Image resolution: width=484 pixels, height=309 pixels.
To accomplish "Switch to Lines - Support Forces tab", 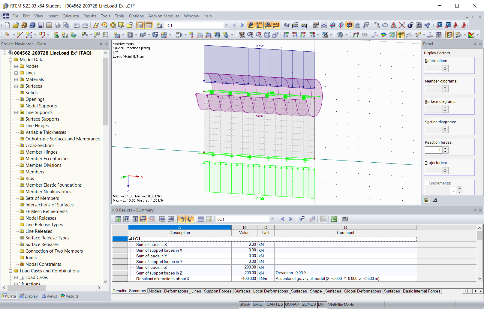I will point(211,291).
